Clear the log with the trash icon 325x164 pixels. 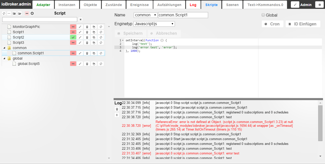coord(117,109)
